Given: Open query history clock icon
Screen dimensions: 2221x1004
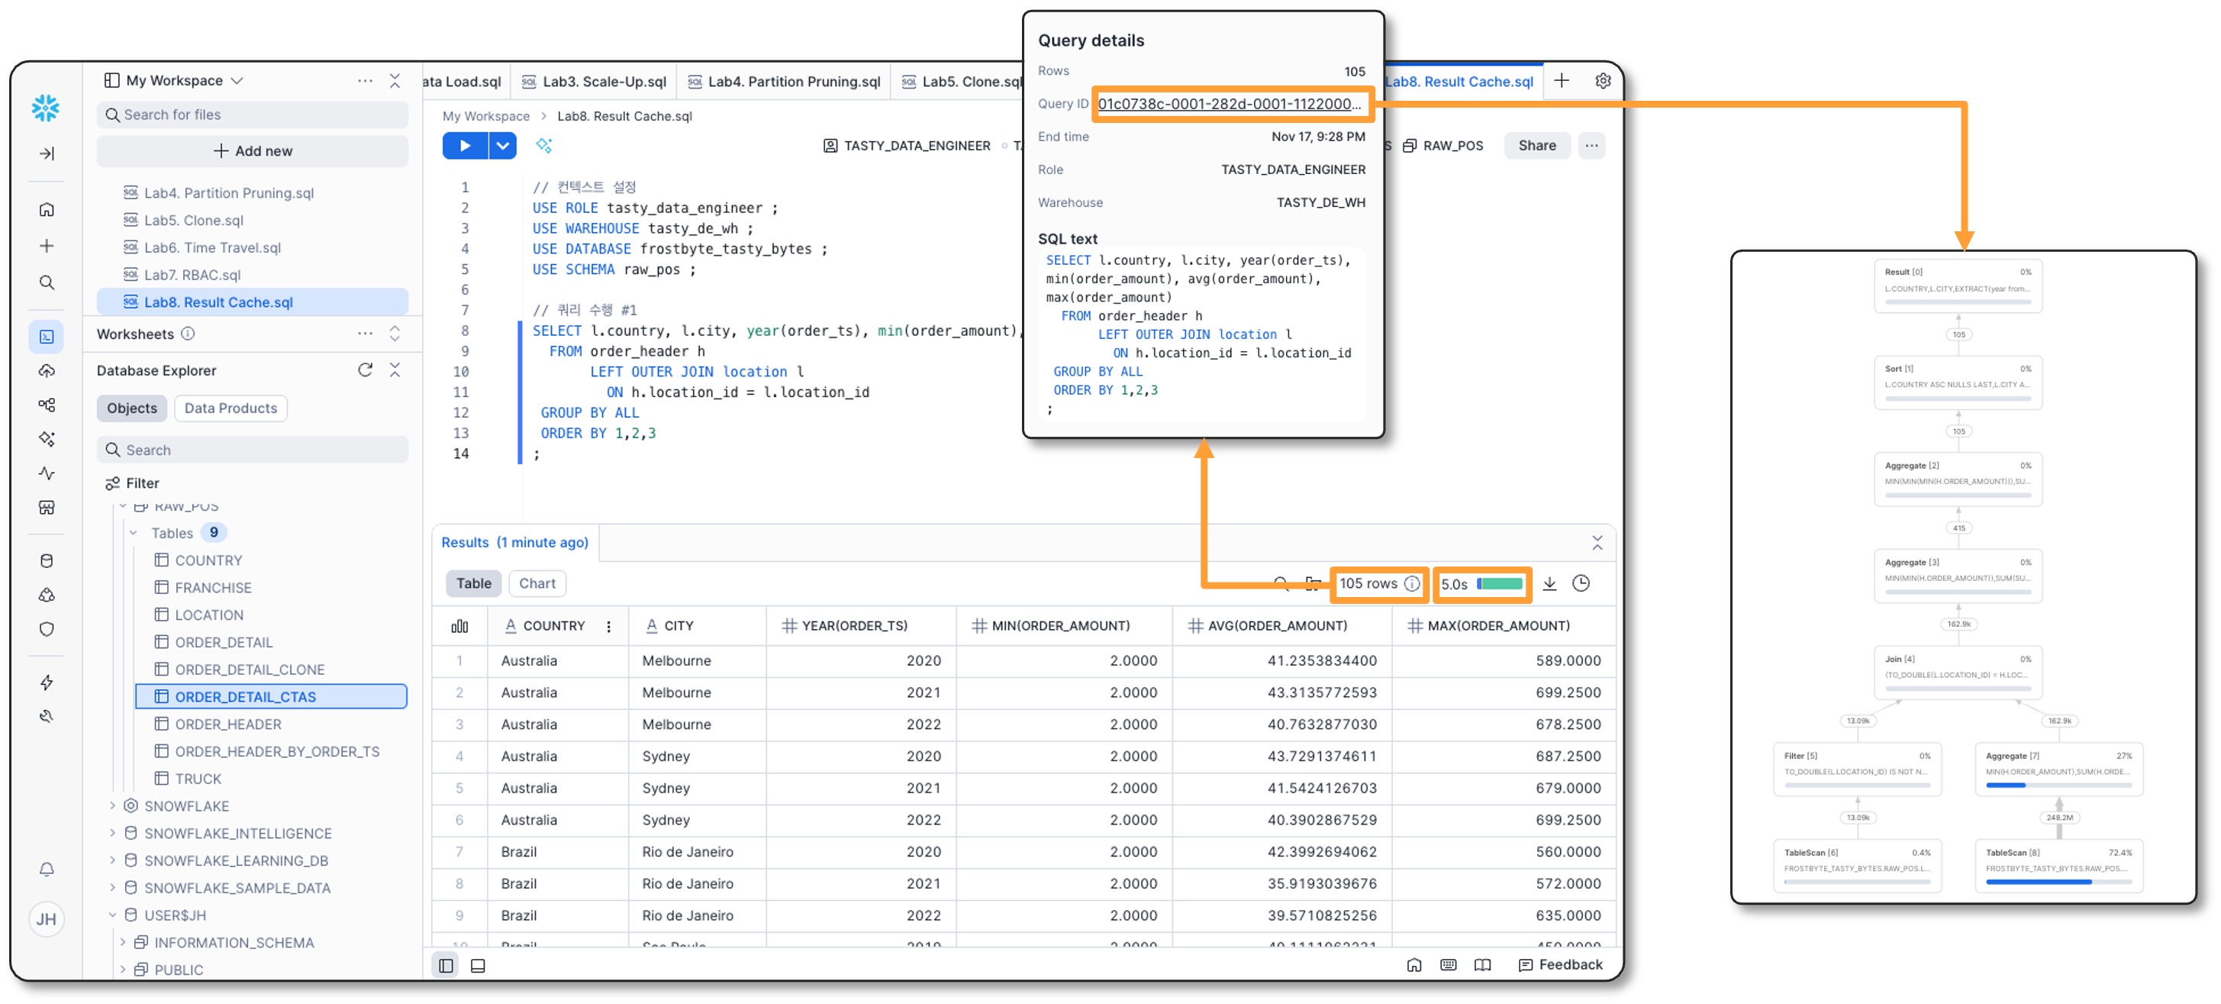Looking at the screenshot, I should click(x=1581, y=584).
